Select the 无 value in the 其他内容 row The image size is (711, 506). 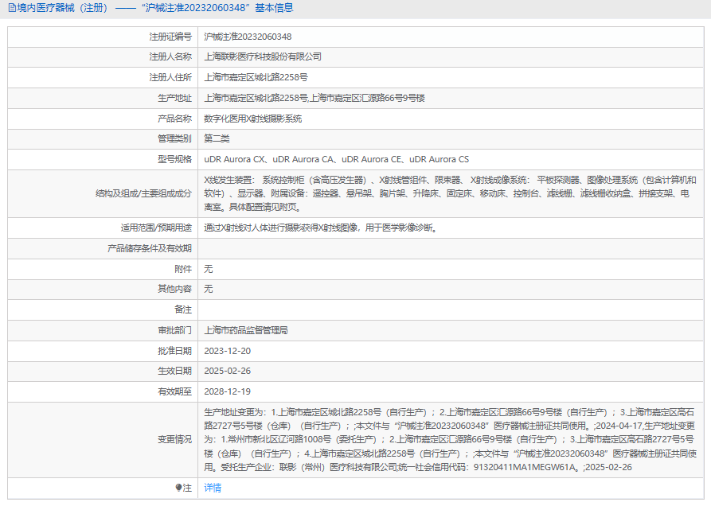[208, 289]
